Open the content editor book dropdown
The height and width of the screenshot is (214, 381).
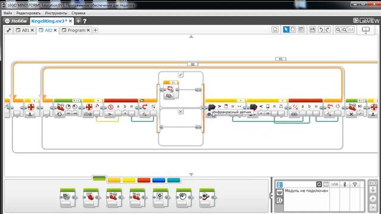coord(366,30)
